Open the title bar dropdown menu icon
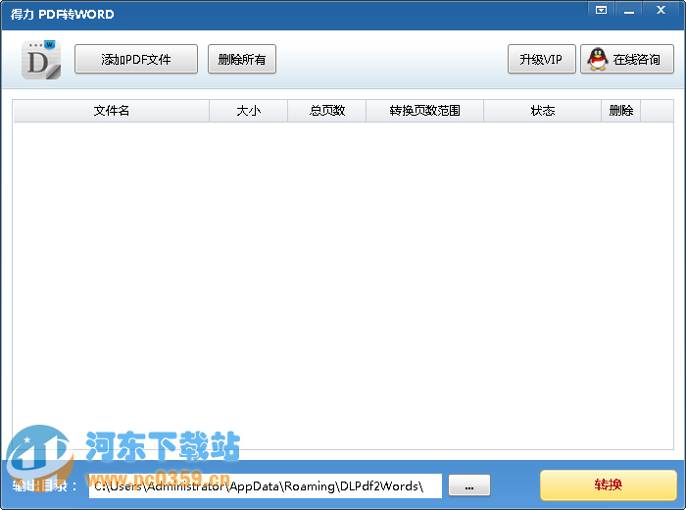 click(602, 10)
